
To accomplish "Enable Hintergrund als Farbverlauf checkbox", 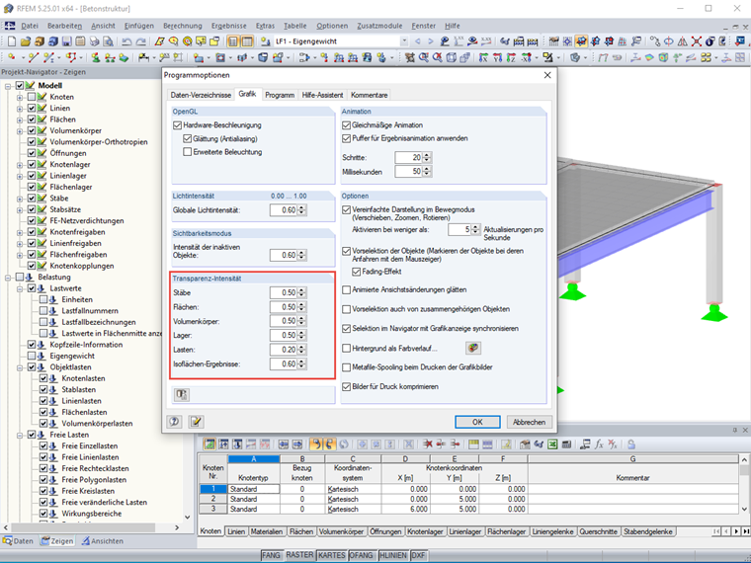I will click(346, 349).
